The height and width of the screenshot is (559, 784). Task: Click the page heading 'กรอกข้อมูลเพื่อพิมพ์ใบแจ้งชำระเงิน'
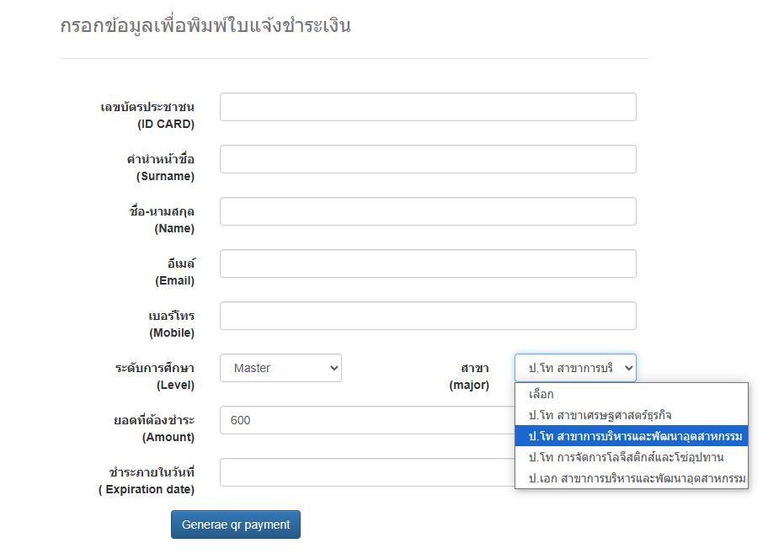coord(205,25)
